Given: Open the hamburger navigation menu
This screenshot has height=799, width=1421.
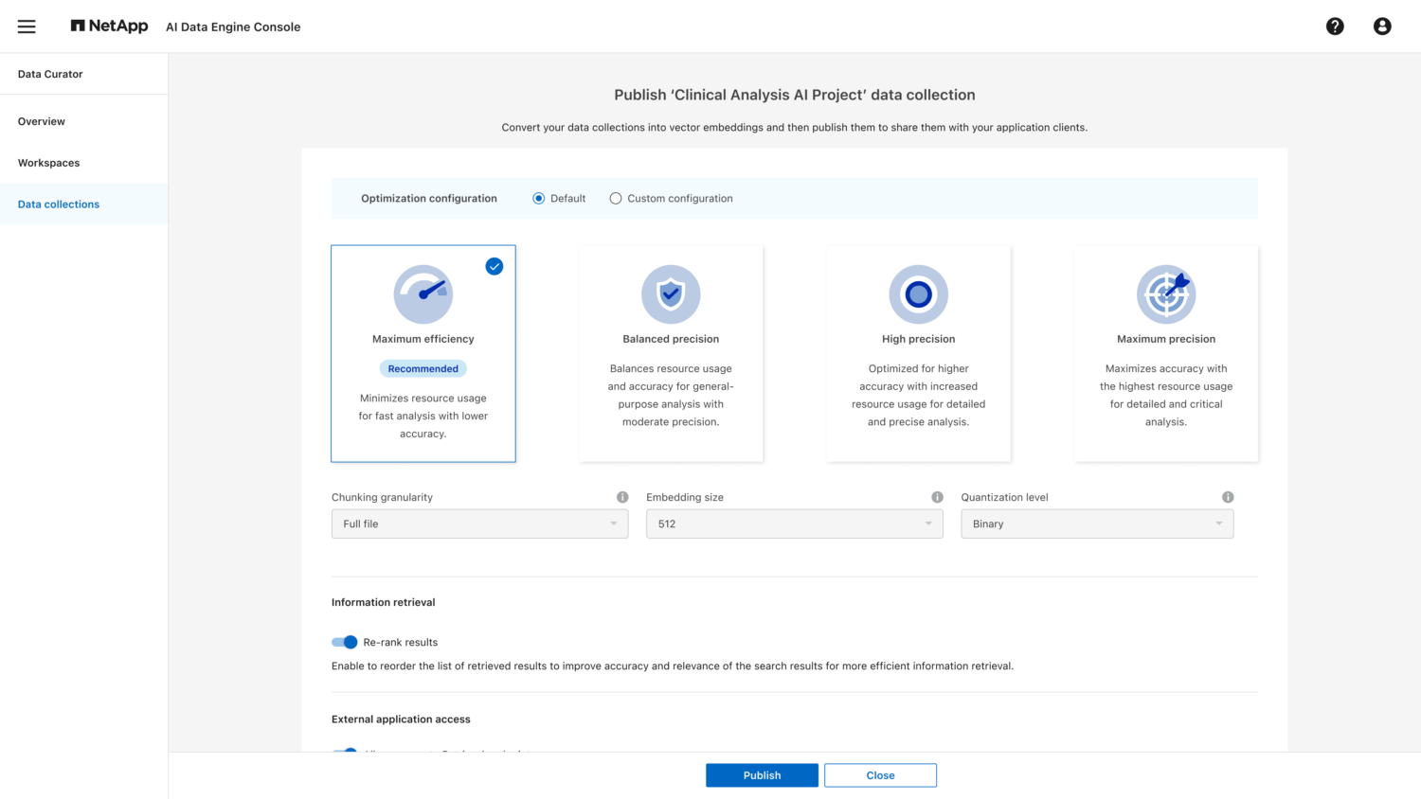Looking at the screenshot, I should (x=27, y=27).
